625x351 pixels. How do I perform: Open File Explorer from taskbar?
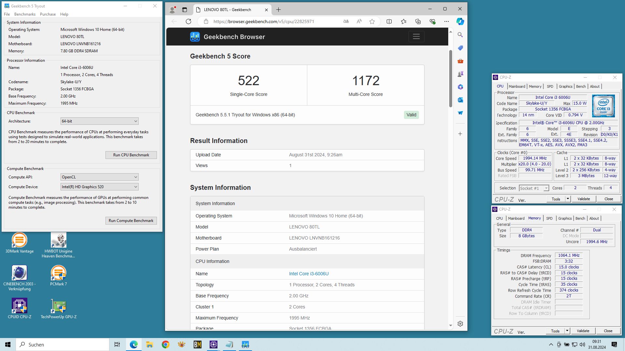(x=149, y=344)
